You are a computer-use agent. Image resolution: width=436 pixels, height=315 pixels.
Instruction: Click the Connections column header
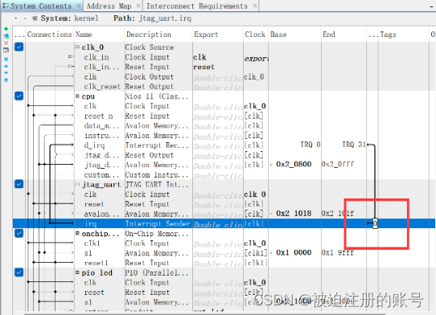click(50, 35)
